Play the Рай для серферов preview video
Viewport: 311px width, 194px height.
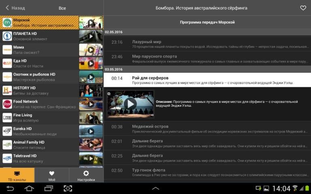130,103
